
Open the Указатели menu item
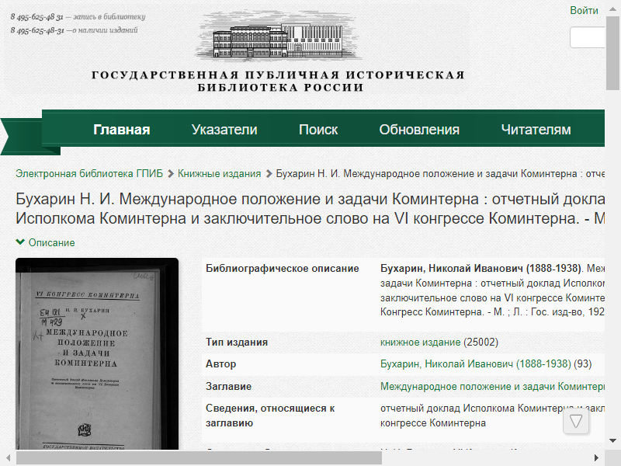(x=224, y=130)
